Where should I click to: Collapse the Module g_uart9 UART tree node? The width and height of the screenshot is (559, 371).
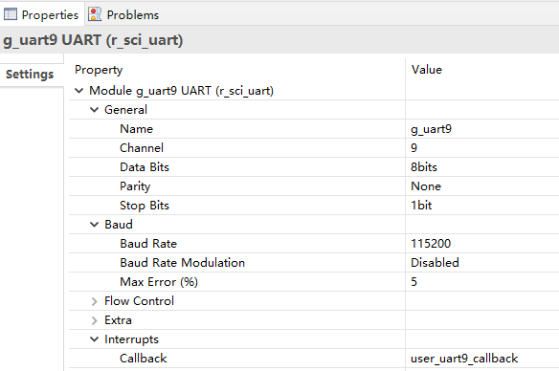[79, 91]
